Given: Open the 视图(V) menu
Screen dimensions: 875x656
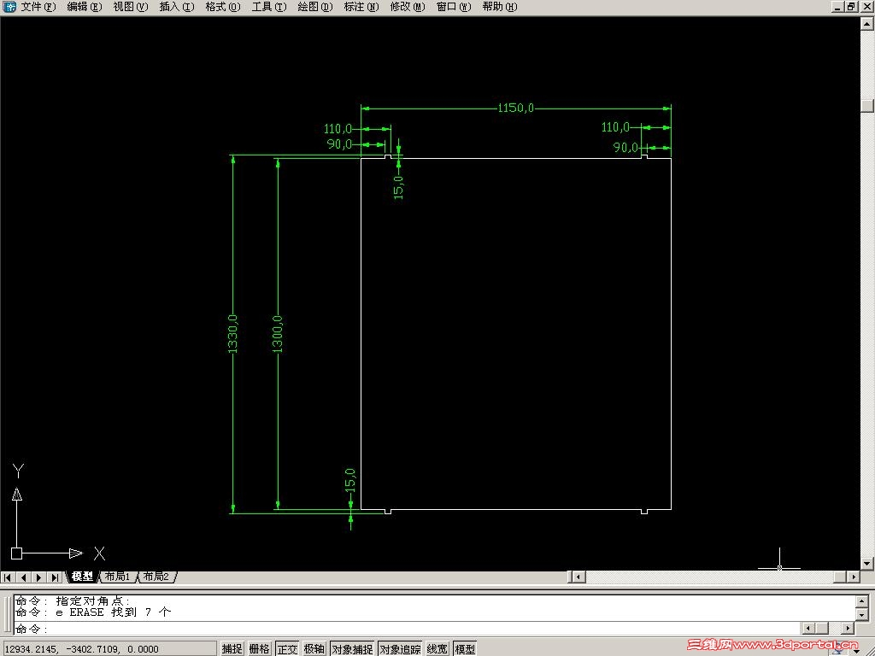Looking at the screenshot, I should 131,7.
